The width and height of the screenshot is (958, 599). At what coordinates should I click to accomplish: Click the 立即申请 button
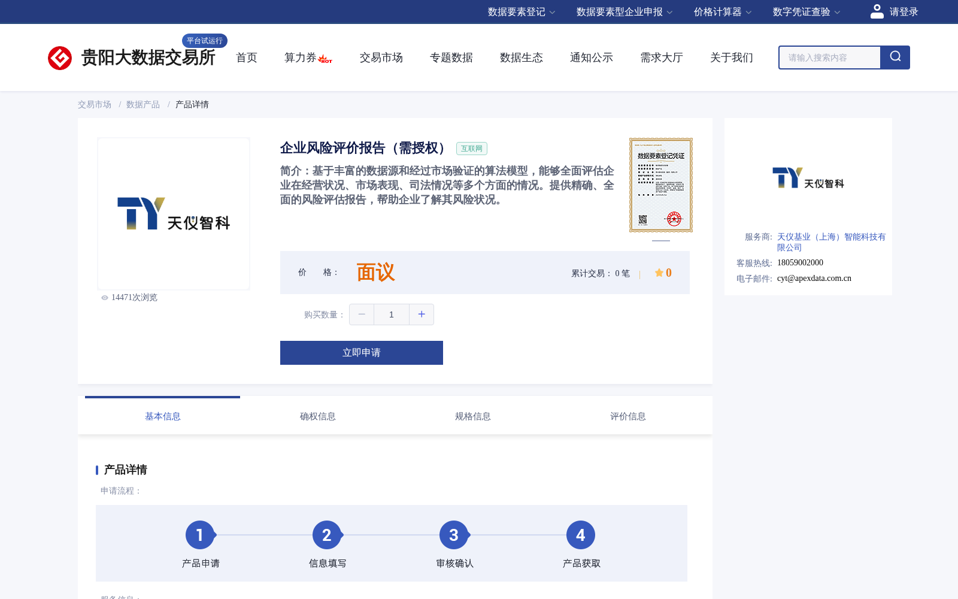(362, 353)
